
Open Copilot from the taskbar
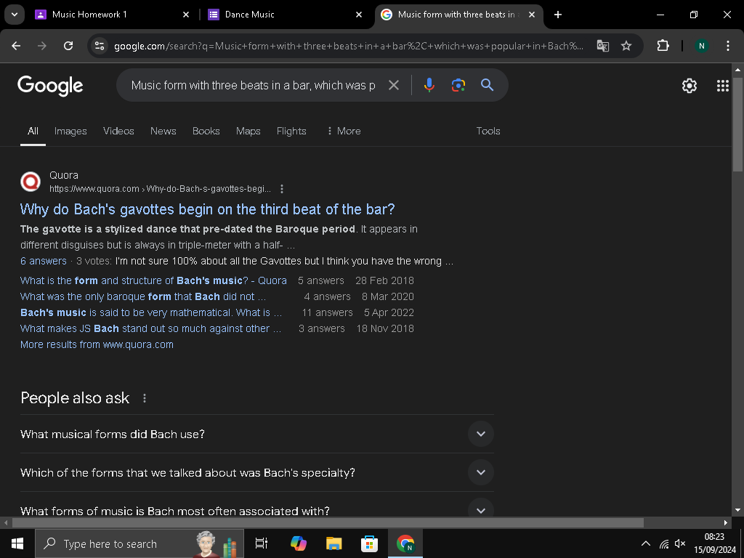[x=299, y=543]
